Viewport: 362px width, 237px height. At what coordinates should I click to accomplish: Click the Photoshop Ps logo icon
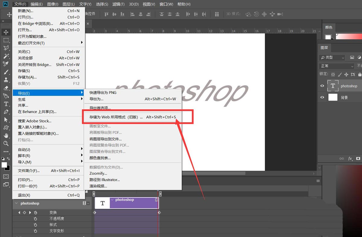point(5,4)
